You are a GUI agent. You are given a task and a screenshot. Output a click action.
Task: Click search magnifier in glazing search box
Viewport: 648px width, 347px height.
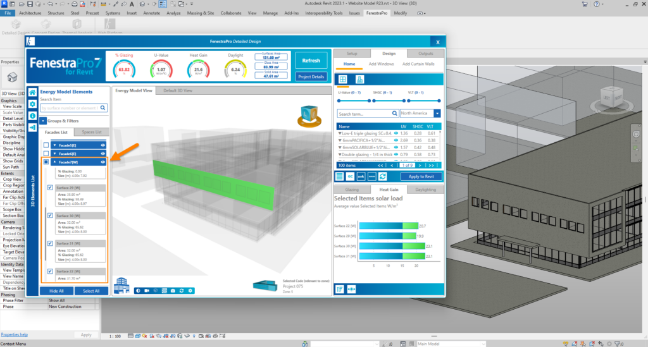(395, 114)
